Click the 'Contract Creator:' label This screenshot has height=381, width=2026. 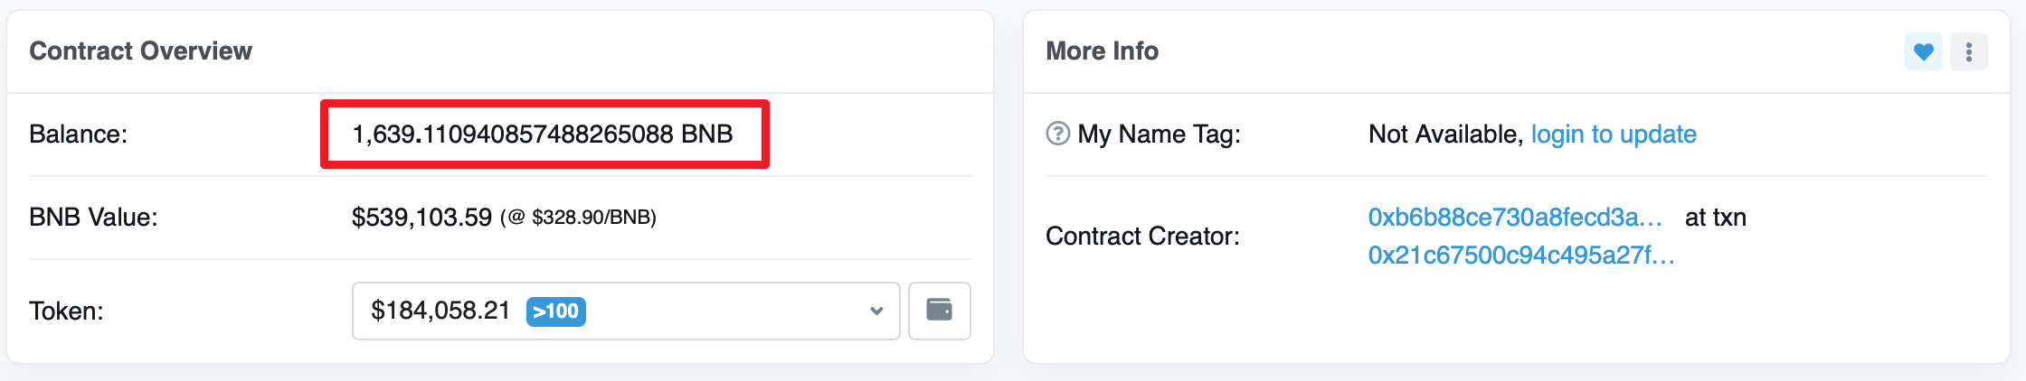pos(1142,237)
